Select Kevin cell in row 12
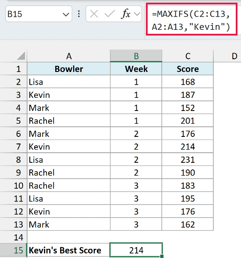 69,211
